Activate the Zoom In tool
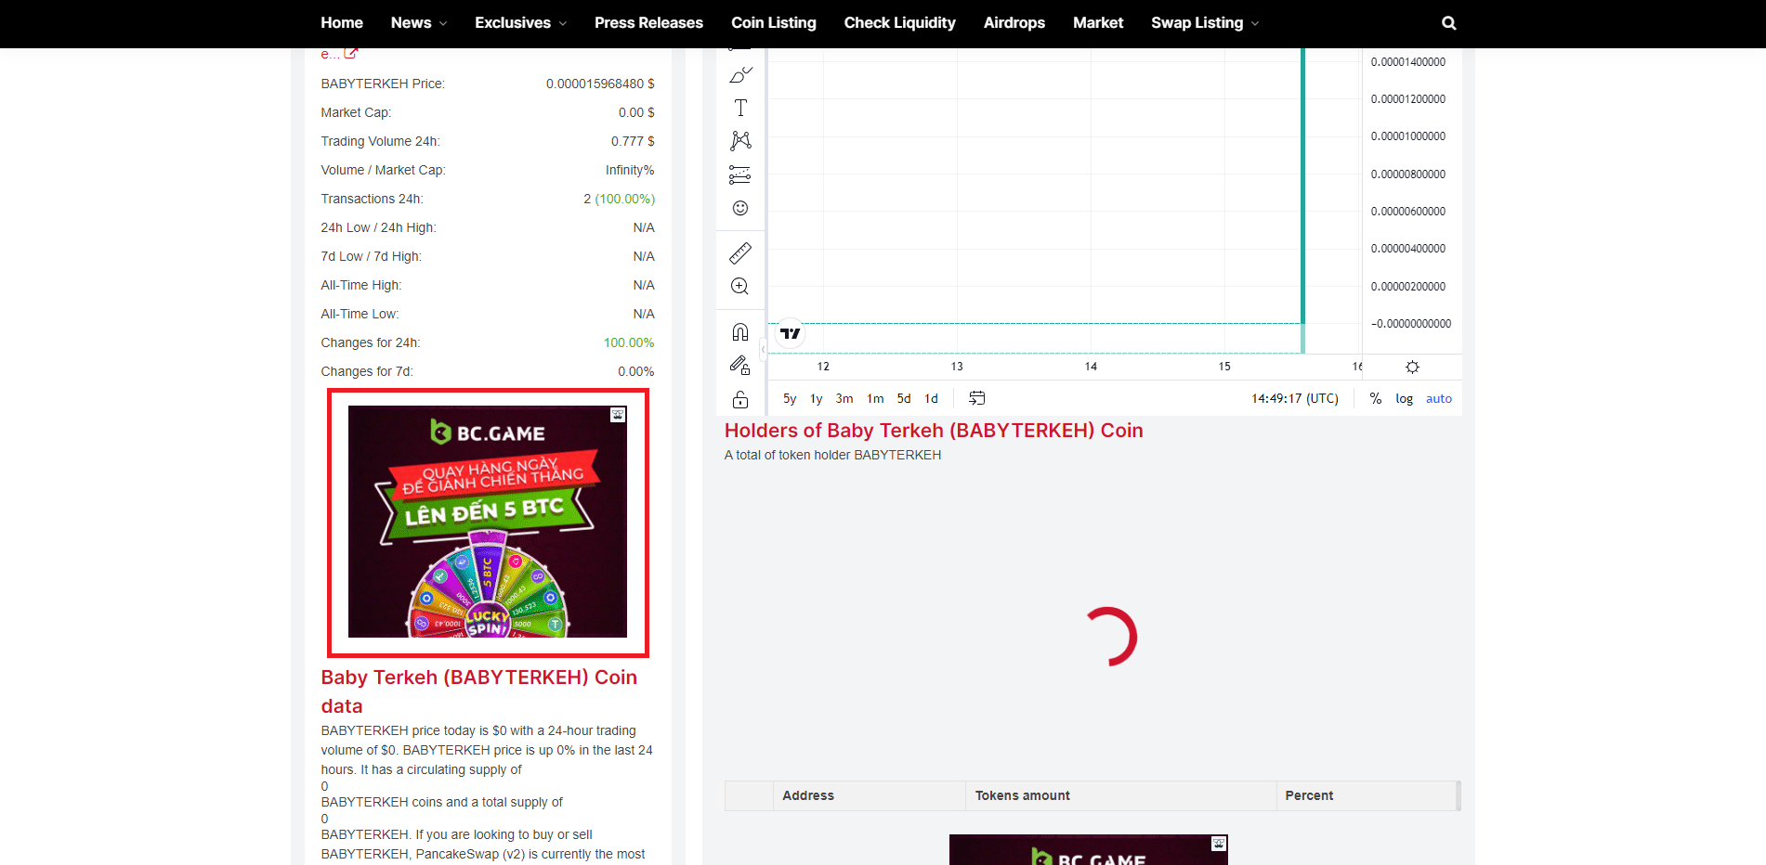Image resolution: width=1766 pixels, height=865 pixels. click(740, 287)
